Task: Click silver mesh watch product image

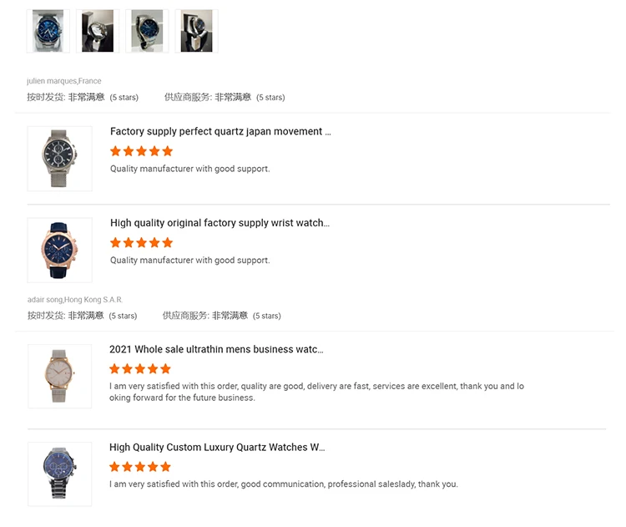Action: (59, 159)
